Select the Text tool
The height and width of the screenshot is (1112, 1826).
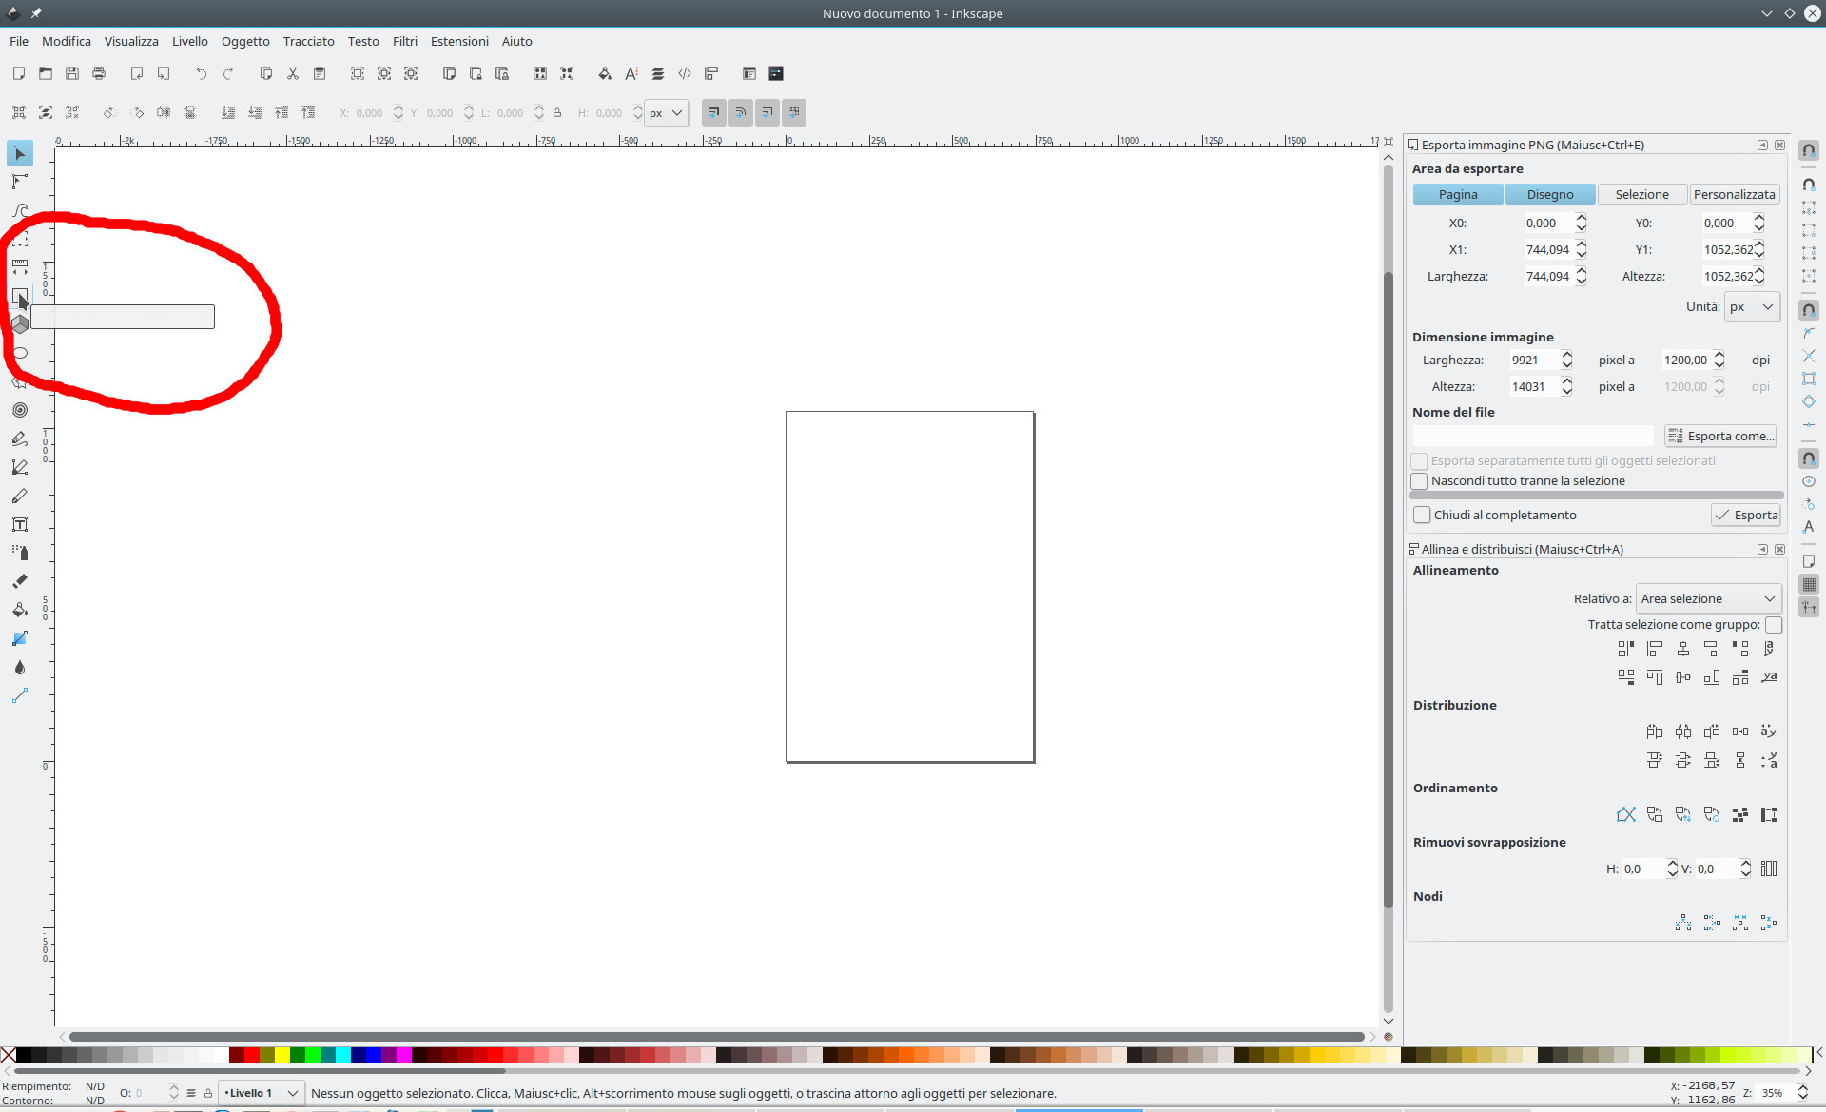tap(20, 524)
